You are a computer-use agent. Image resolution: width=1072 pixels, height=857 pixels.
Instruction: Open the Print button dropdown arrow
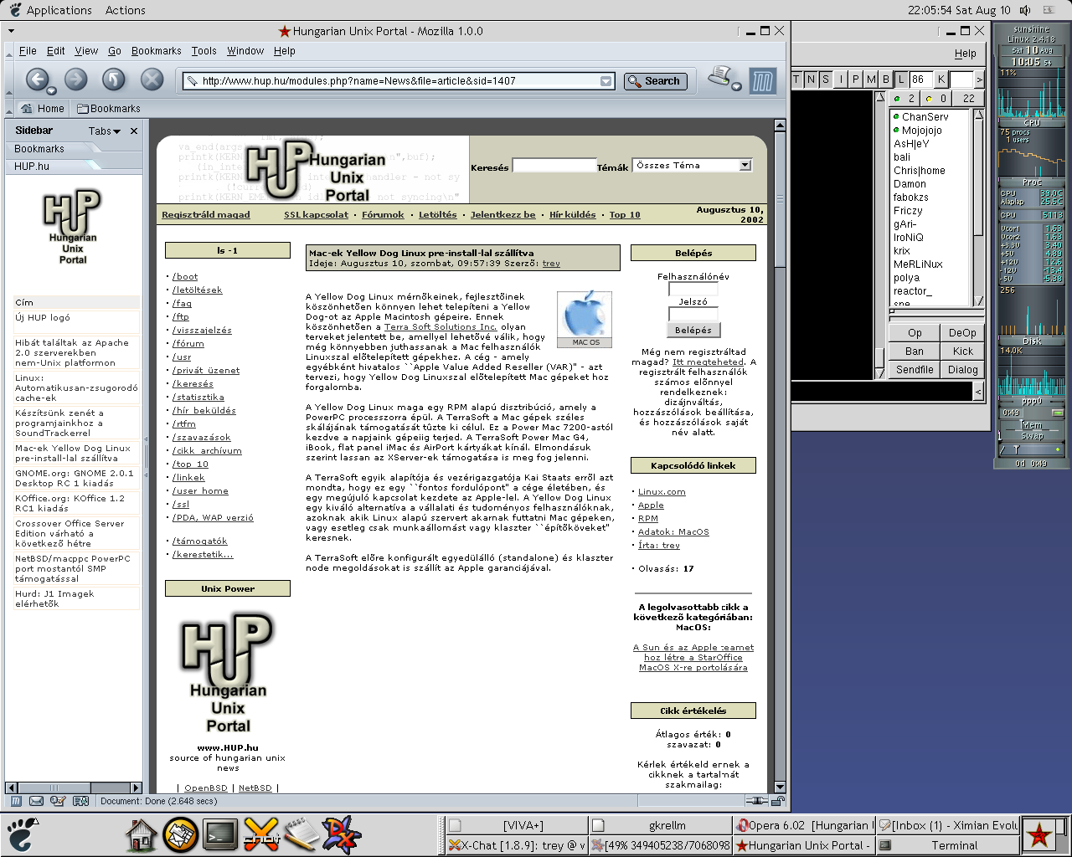tap(736, 86)
